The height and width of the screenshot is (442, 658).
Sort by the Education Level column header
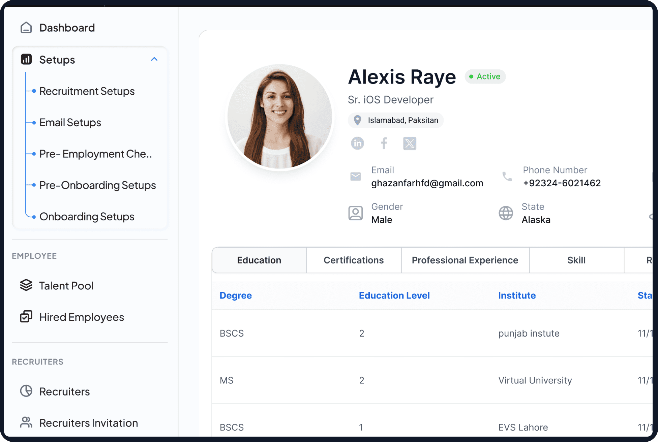tap(394, 295)
